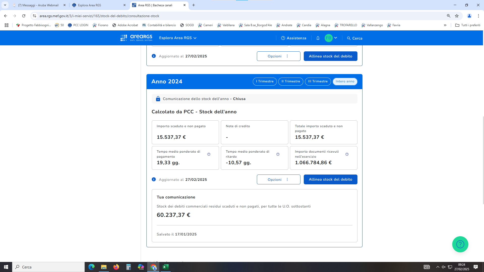Open help for Tempo medio ponderato di ritardo
484x272 pixels.
click(x=278, y=154)
